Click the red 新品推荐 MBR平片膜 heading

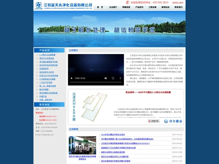pyautogui.click(x=148, y=92)
